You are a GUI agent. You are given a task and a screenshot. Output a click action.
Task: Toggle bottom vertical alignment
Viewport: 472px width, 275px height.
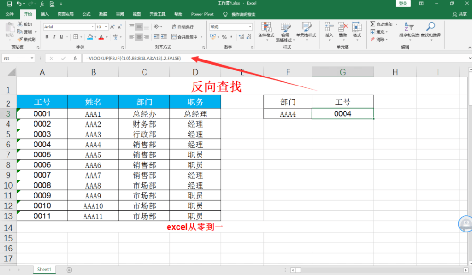[146, 27]
